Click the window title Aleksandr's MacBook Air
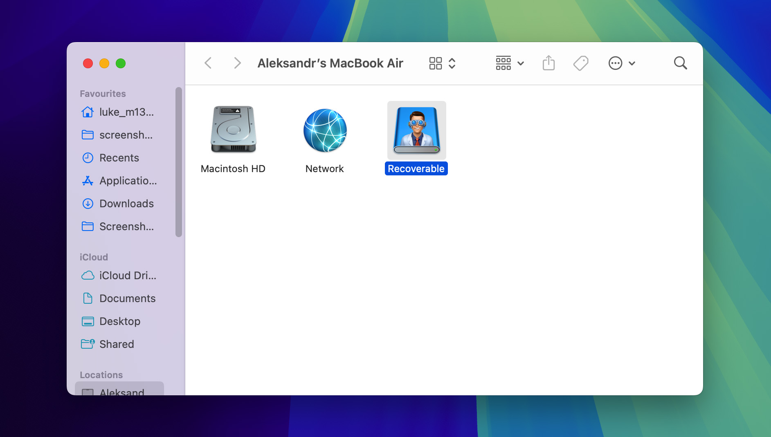Image resolution: width=771 pixels, height=437 pixels. tap(330, 63)
